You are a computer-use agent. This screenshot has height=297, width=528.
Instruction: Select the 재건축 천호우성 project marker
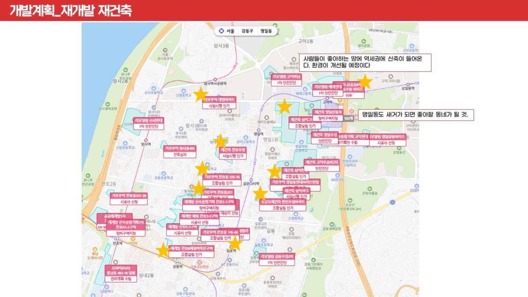click(233, 152)
